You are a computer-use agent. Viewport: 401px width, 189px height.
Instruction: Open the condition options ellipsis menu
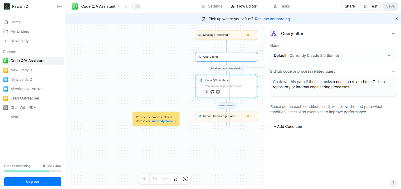click(393, 71)
